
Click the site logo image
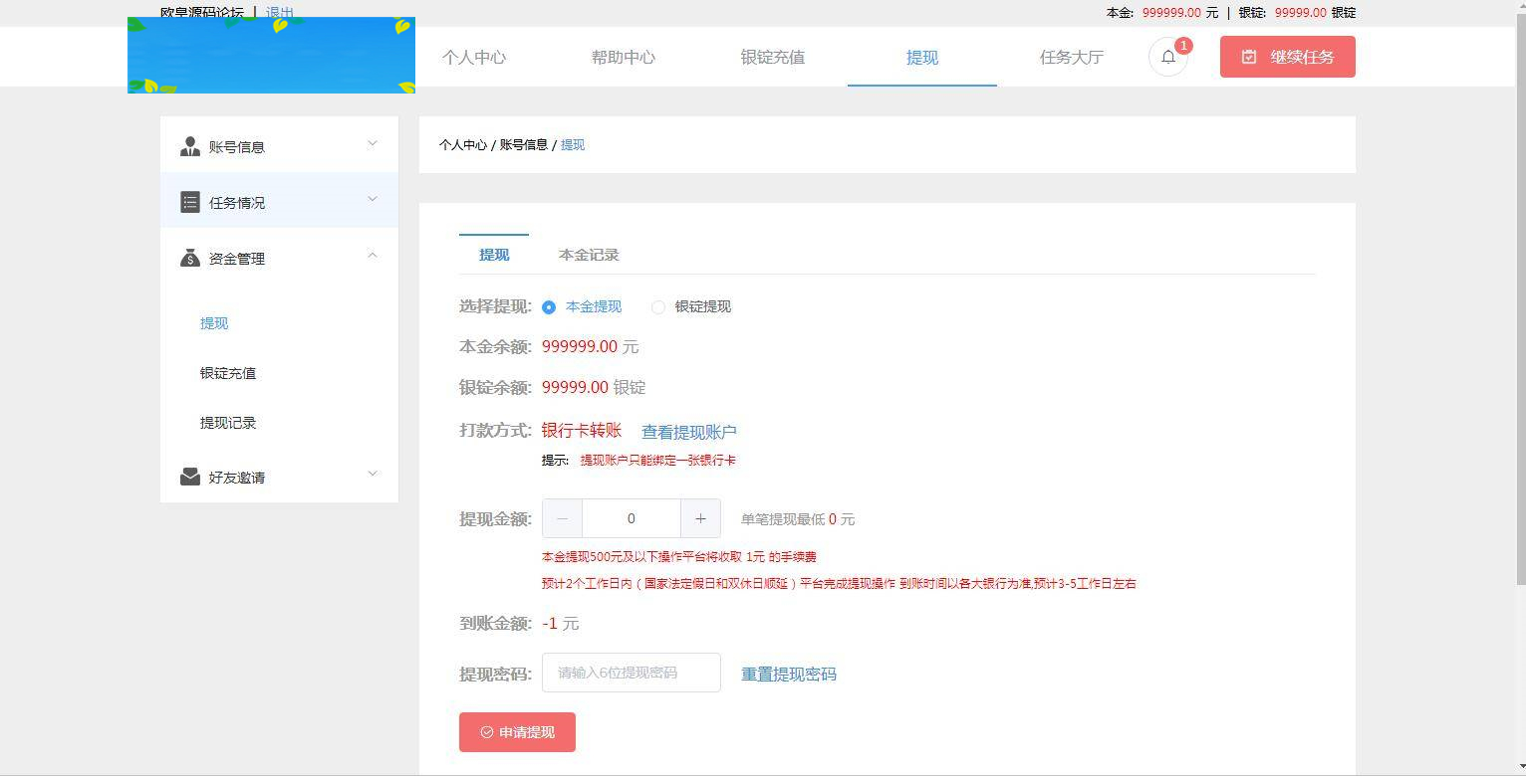pyautogui.click(x=271, y=55)
